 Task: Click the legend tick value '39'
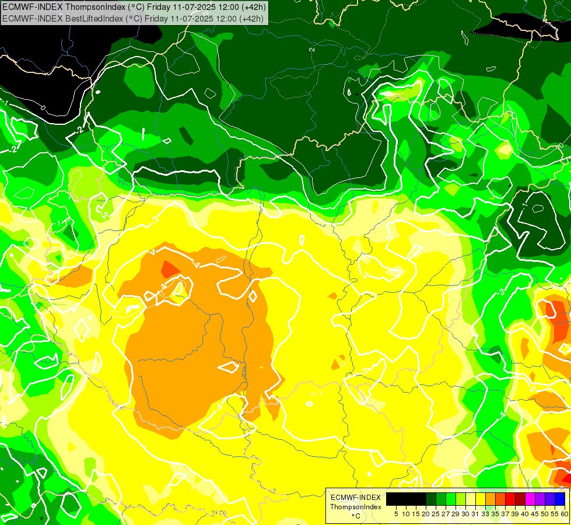tap(515, 514)
